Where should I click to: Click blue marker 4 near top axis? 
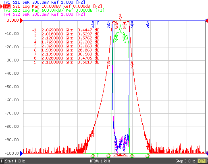93,25
